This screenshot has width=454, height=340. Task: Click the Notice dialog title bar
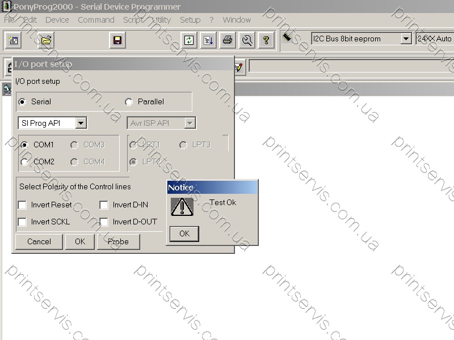[x=212, y=188]
